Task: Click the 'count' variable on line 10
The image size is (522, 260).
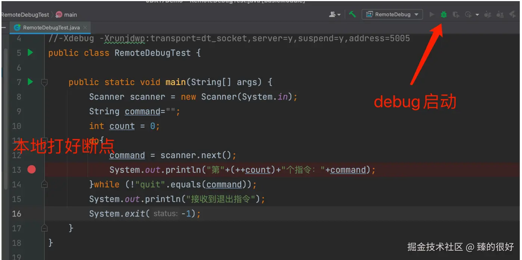Action: [122, 126]
